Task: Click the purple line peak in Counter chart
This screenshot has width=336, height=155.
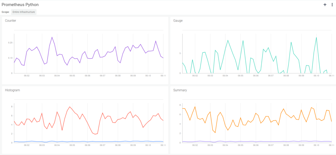Action: click(52, 37)
